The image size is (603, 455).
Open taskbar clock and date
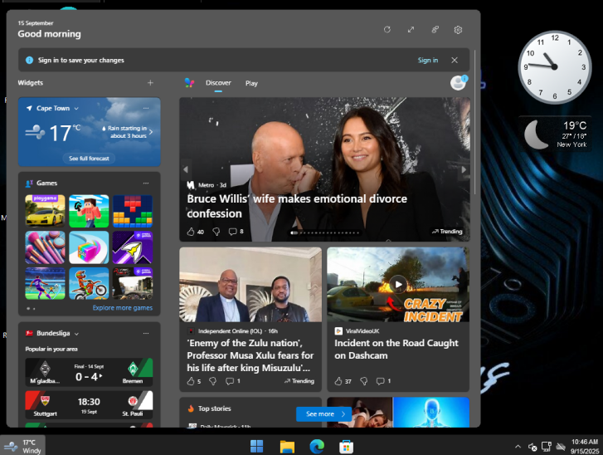click(x=585, y=447)
